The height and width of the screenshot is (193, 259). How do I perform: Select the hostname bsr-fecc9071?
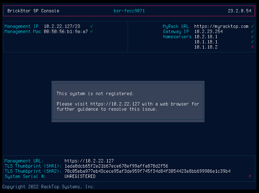pyautogui.click(x=129, y=11)
